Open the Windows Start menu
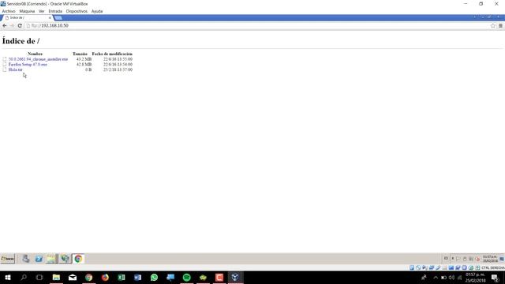Screen dimensions: 505x284 8,278
